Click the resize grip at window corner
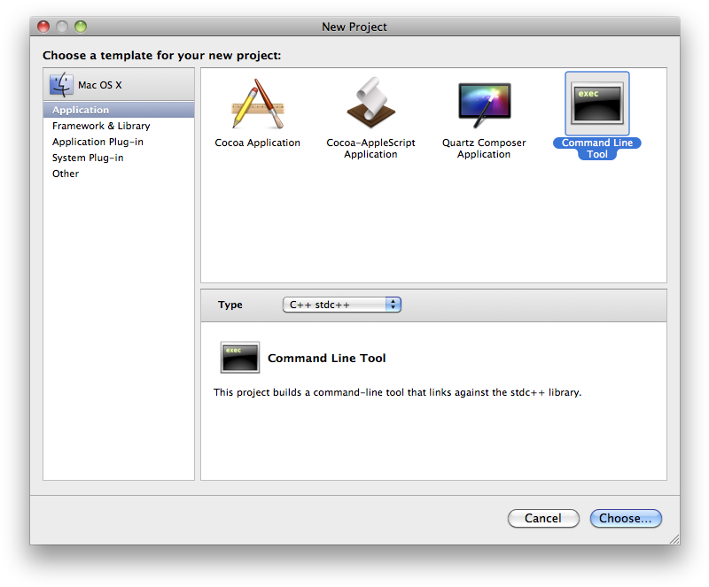The image size is (709, 587). point(674,538)
